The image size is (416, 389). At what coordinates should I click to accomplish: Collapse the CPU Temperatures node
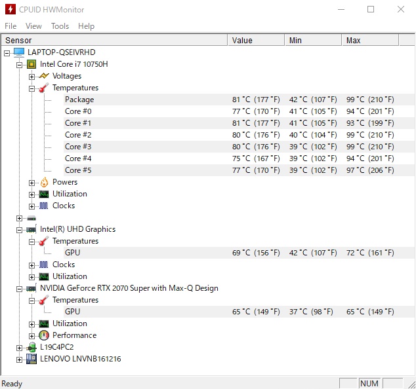[x=32, y=88]
